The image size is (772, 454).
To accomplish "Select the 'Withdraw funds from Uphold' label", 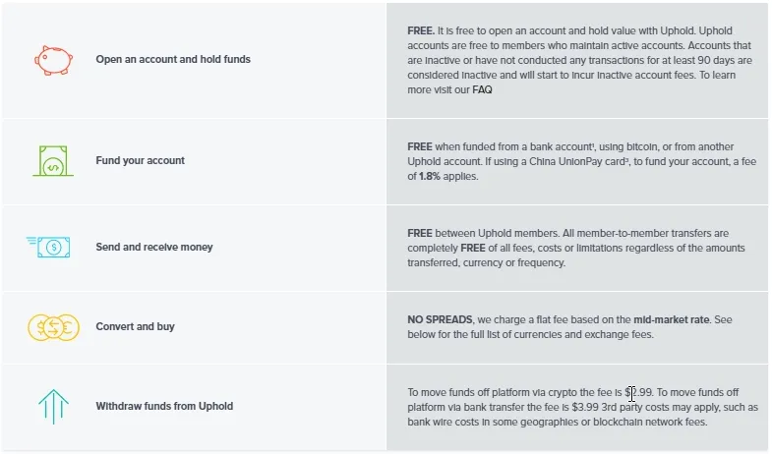I will (x=164, y=406).
